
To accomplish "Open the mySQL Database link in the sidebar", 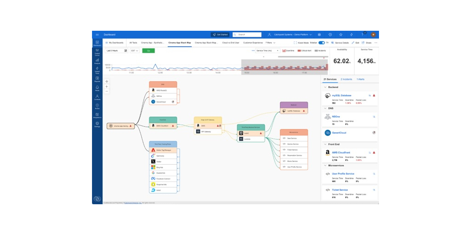I will pyautogui.click(x=342, y=95).
